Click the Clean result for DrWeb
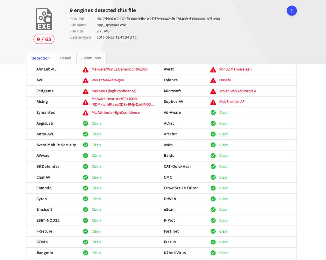This screenshot has height=260, width=326. coord(224,199)
